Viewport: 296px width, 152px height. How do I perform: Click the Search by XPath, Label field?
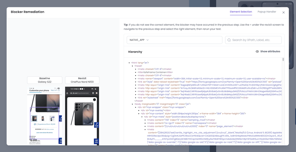253,40
